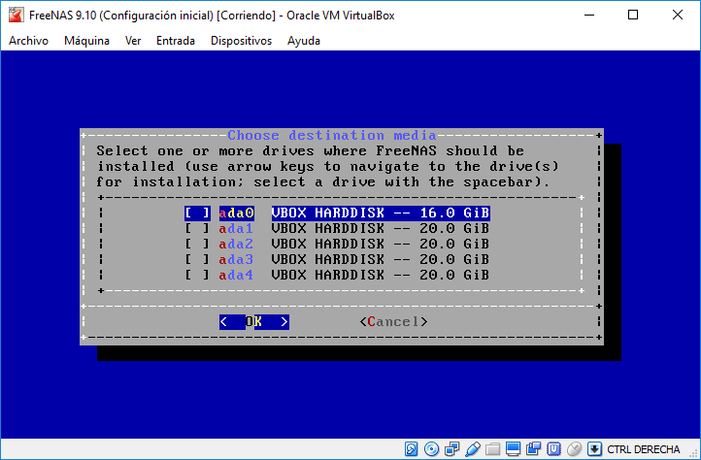Click the hard disk activity status icon
The width and height of the screenshot is (701, 460).
[x=411, y=448]
